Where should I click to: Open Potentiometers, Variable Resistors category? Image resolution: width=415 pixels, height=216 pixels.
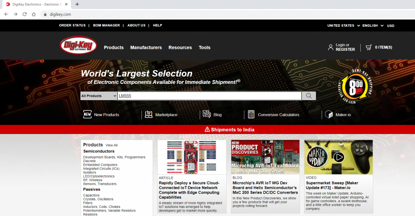pos(109,211)
